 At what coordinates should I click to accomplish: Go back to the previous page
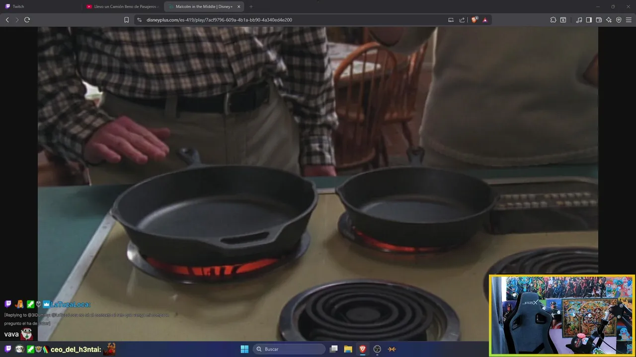(7, 20)
